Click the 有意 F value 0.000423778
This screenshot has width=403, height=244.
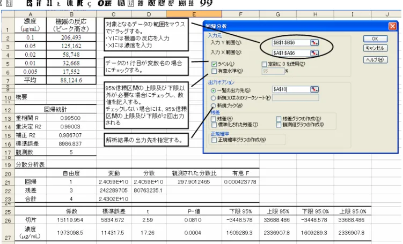point(240,182)
